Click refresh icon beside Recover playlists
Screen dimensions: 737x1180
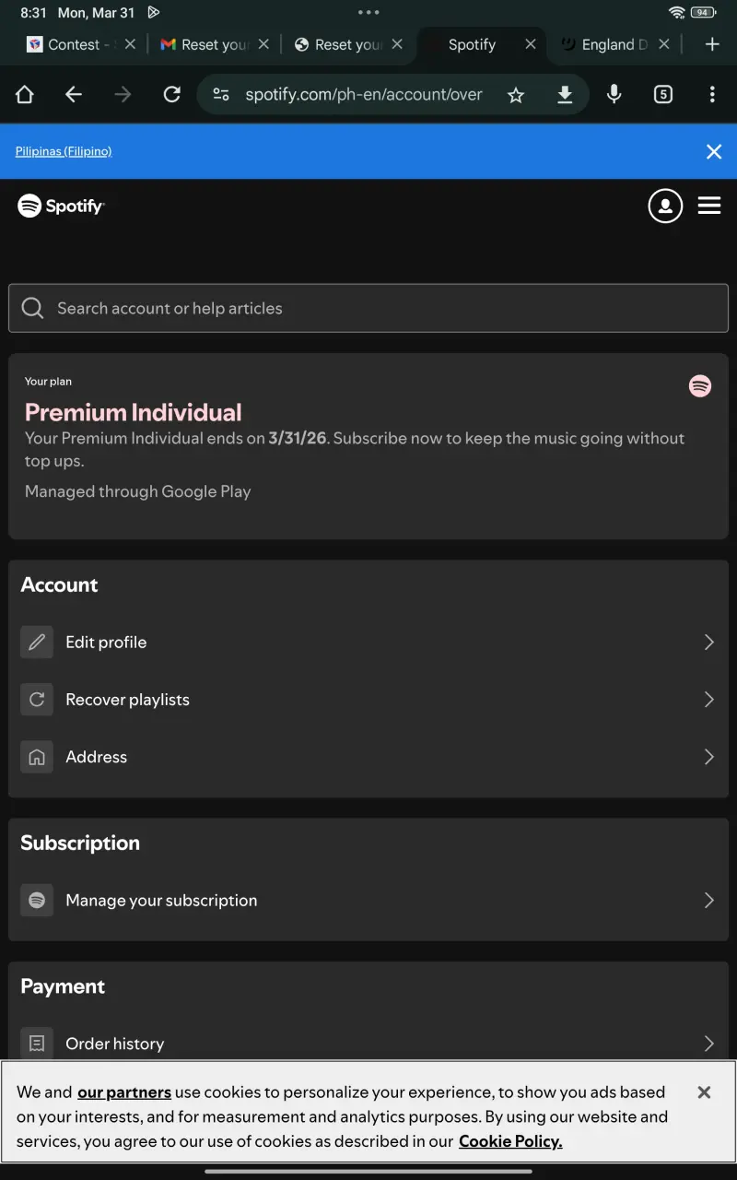click(x=37, y=700)
